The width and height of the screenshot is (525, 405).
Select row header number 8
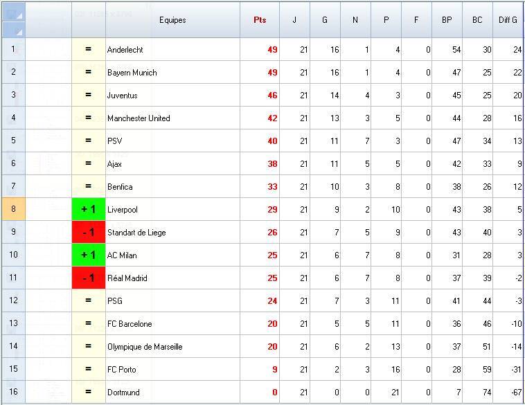point(13,210)
